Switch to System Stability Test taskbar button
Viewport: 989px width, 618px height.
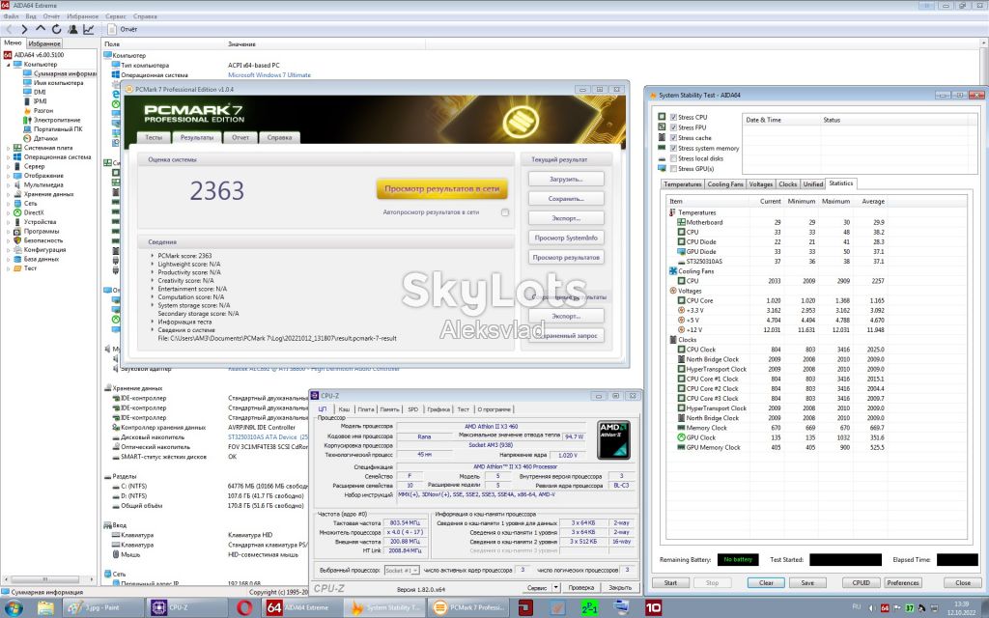tap(384, 607)
